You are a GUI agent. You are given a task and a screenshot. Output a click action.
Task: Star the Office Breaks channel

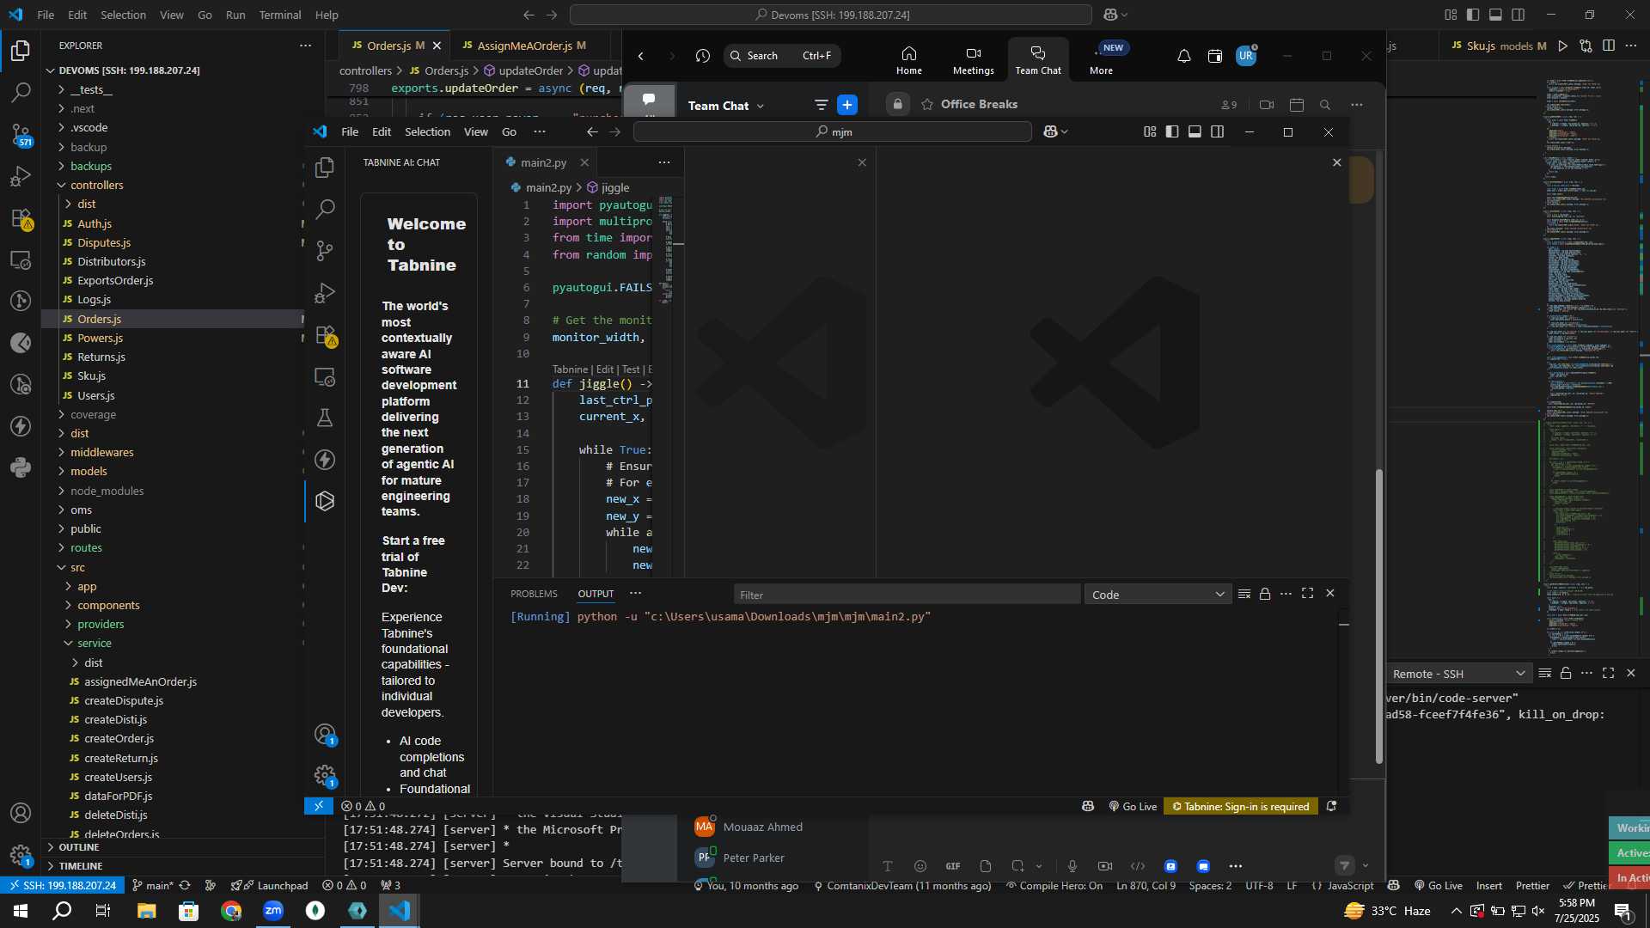[x=927, y=105]
